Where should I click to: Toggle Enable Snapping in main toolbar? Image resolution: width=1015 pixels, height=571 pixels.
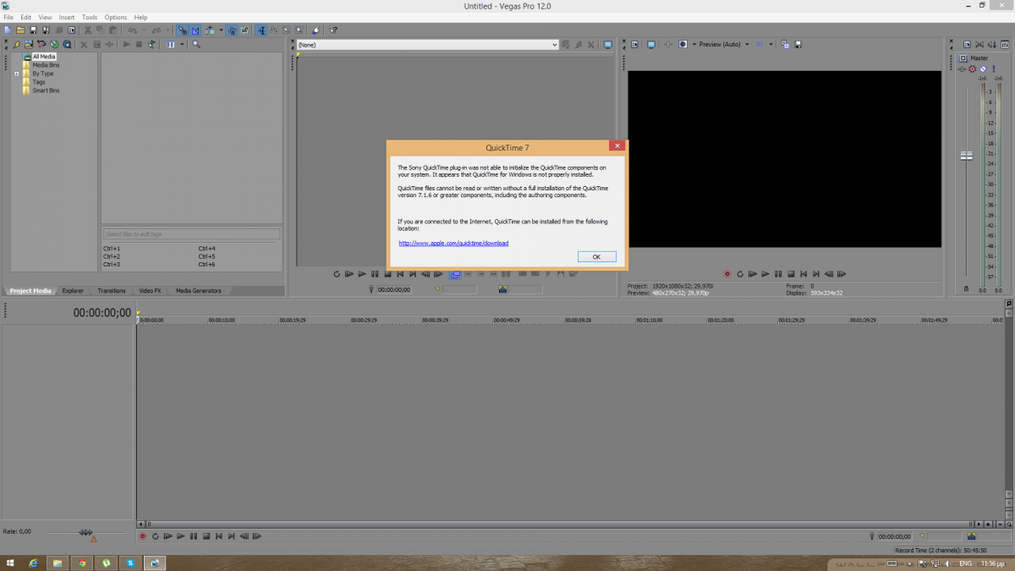tap(184, 30)
